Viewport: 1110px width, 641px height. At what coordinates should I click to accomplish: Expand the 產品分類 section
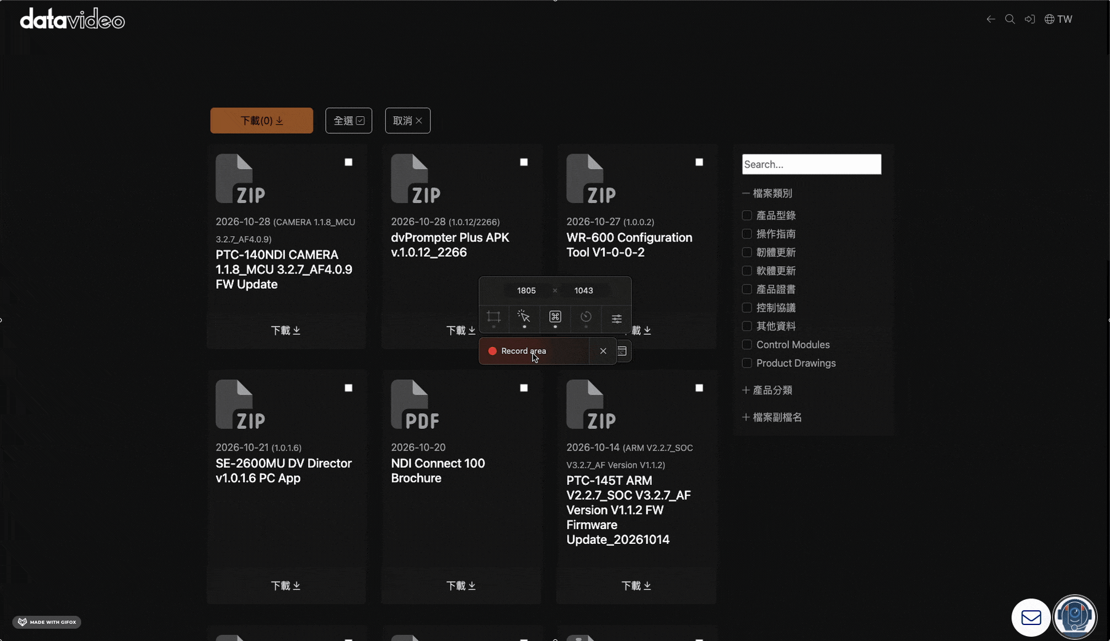[767, 390]
